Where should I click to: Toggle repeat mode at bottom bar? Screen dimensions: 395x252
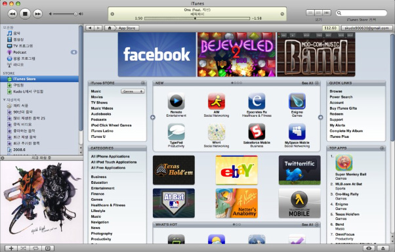click(35, 248)
